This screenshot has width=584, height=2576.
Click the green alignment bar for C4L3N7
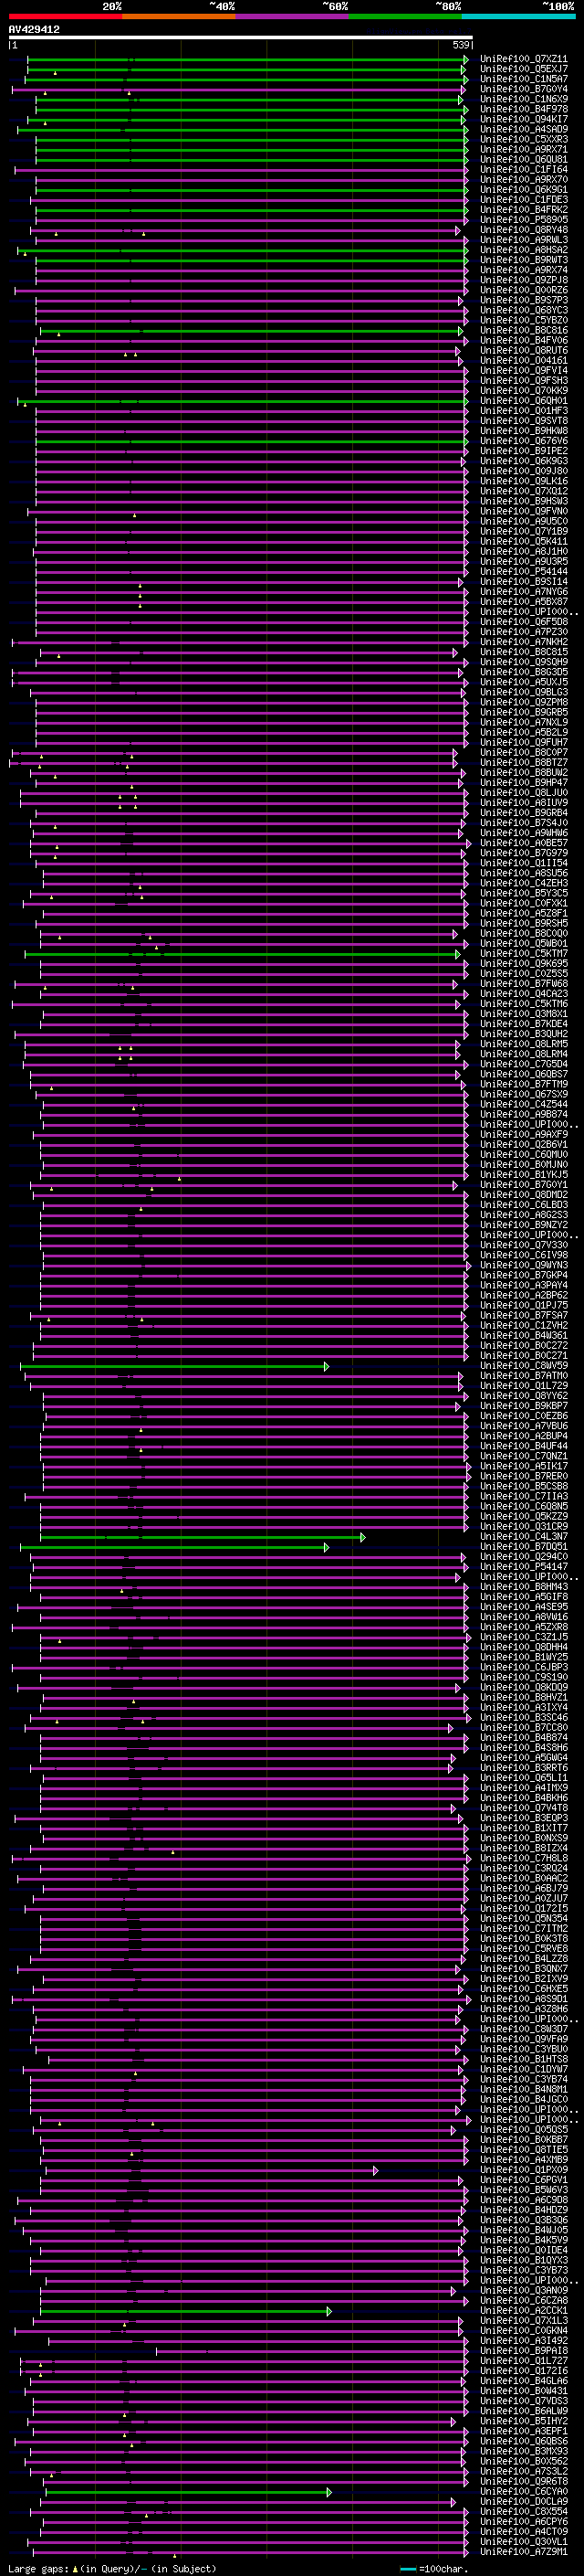tap(203, 1537)
